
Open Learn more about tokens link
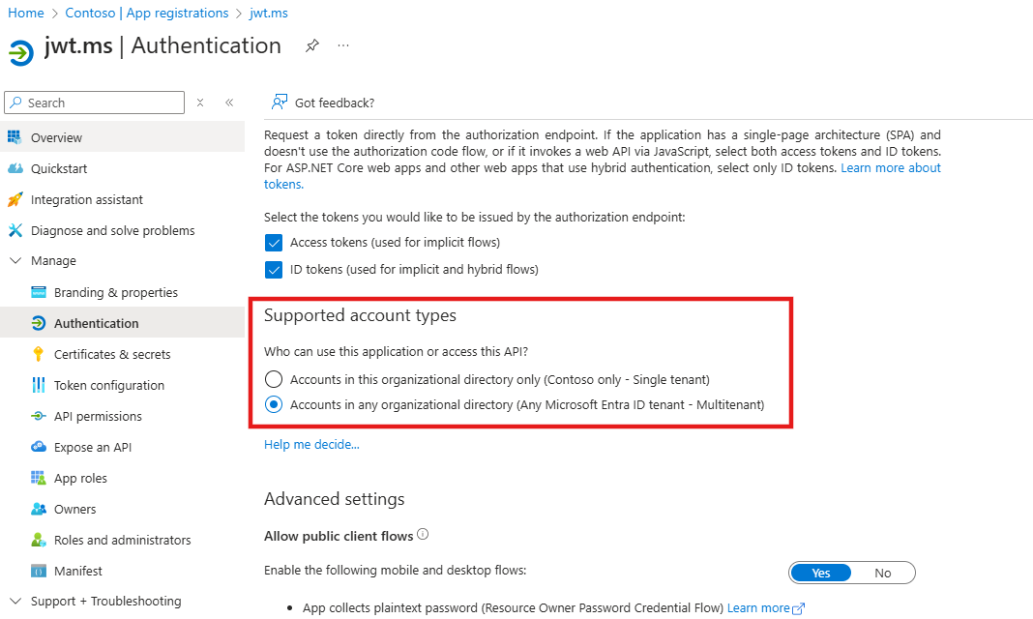tap(891, 167)
